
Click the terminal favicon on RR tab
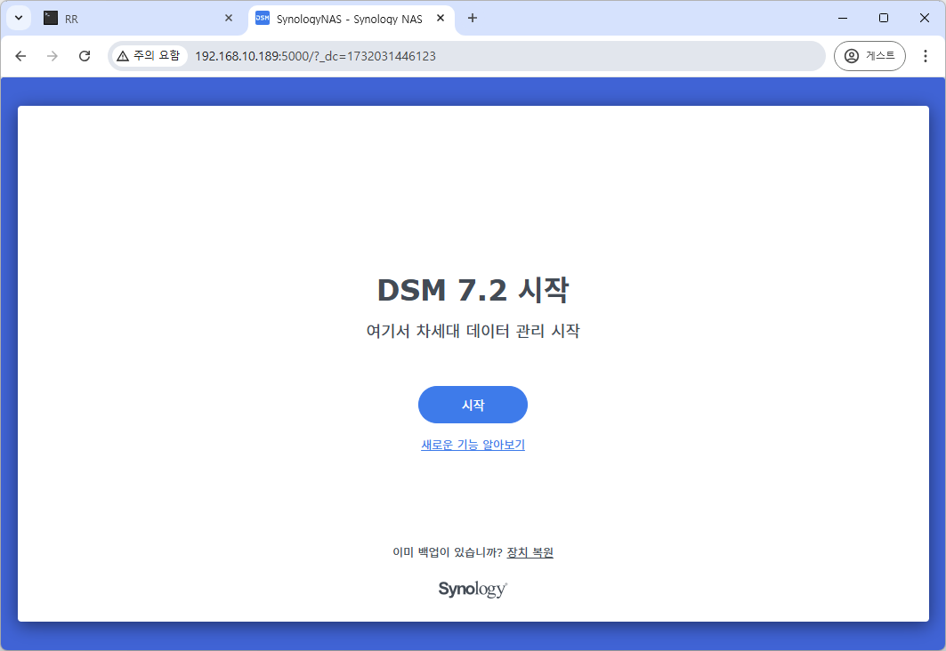point(51,18)
